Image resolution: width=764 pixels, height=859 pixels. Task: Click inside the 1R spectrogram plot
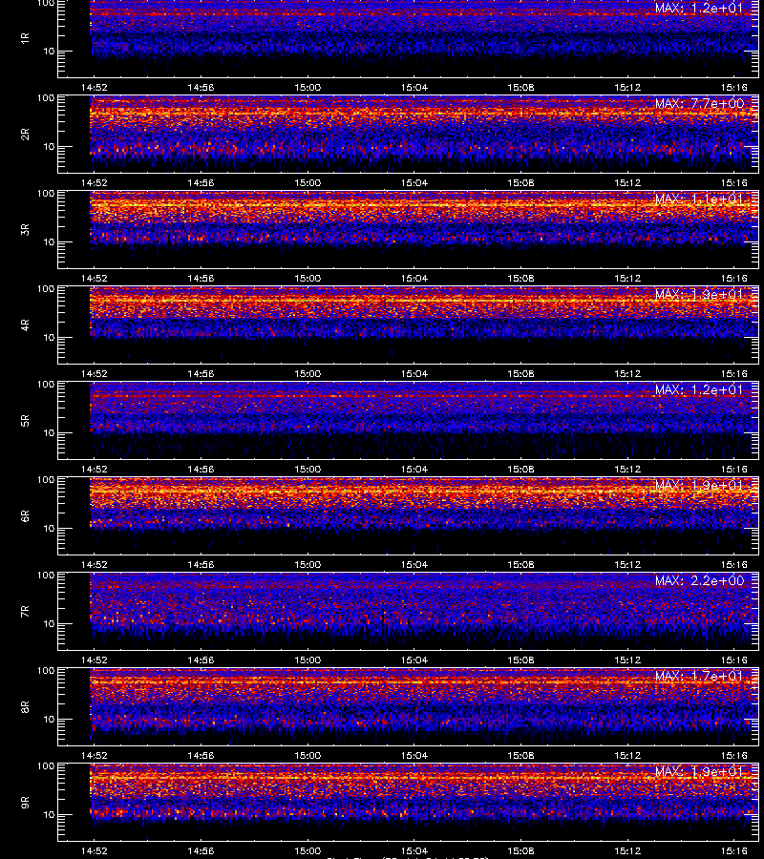[409, 38]
